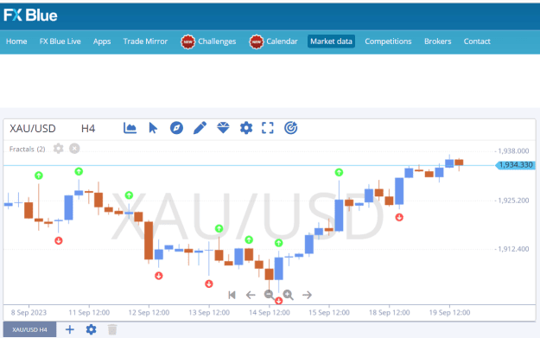
Task: Click the FX Blue logo
Action: pyautogui.click(x=30, y=16)
